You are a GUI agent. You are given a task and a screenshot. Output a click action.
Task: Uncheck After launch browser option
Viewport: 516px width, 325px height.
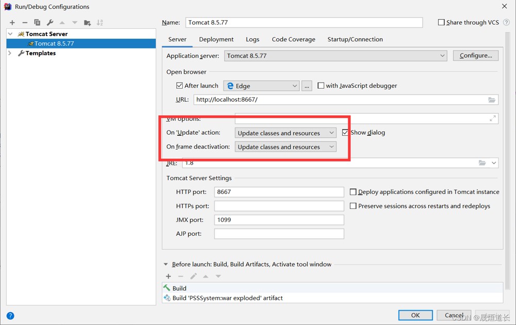180,86
